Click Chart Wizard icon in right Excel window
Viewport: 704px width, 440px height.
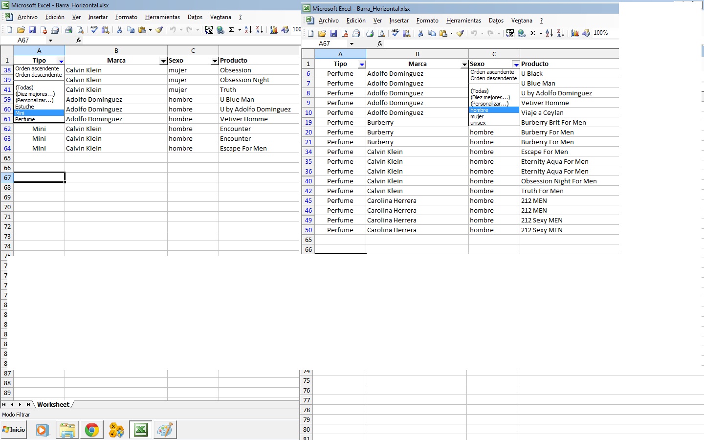click(575, 33)
